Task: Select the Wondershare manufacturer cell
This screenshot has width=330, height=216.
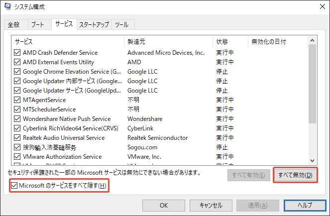Action: point(145,119)
